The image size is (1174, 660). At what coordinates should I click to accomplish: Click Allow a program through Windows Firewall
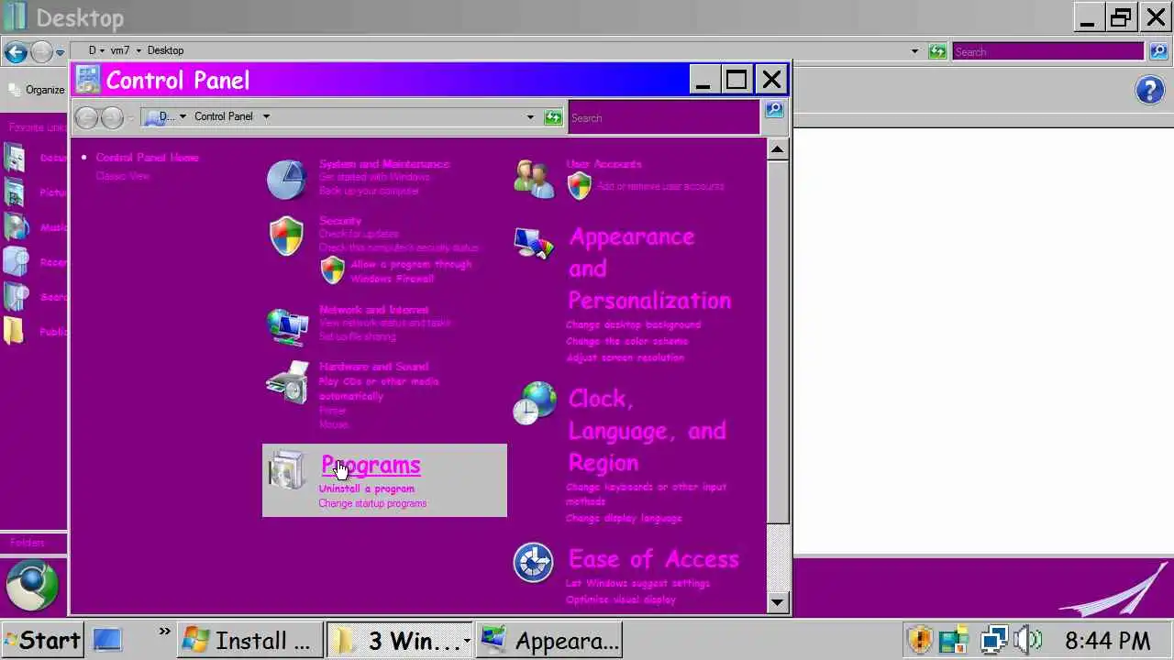pyautogui.click(x=411, y=271)
